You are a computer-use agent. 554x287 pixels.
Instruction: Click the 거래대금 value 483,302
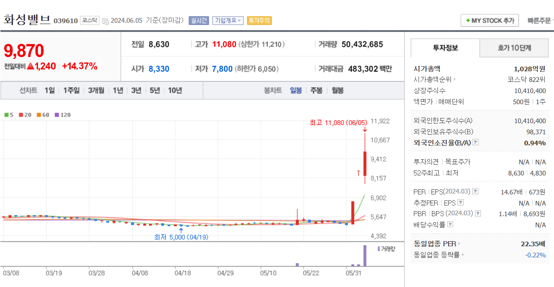363,69
